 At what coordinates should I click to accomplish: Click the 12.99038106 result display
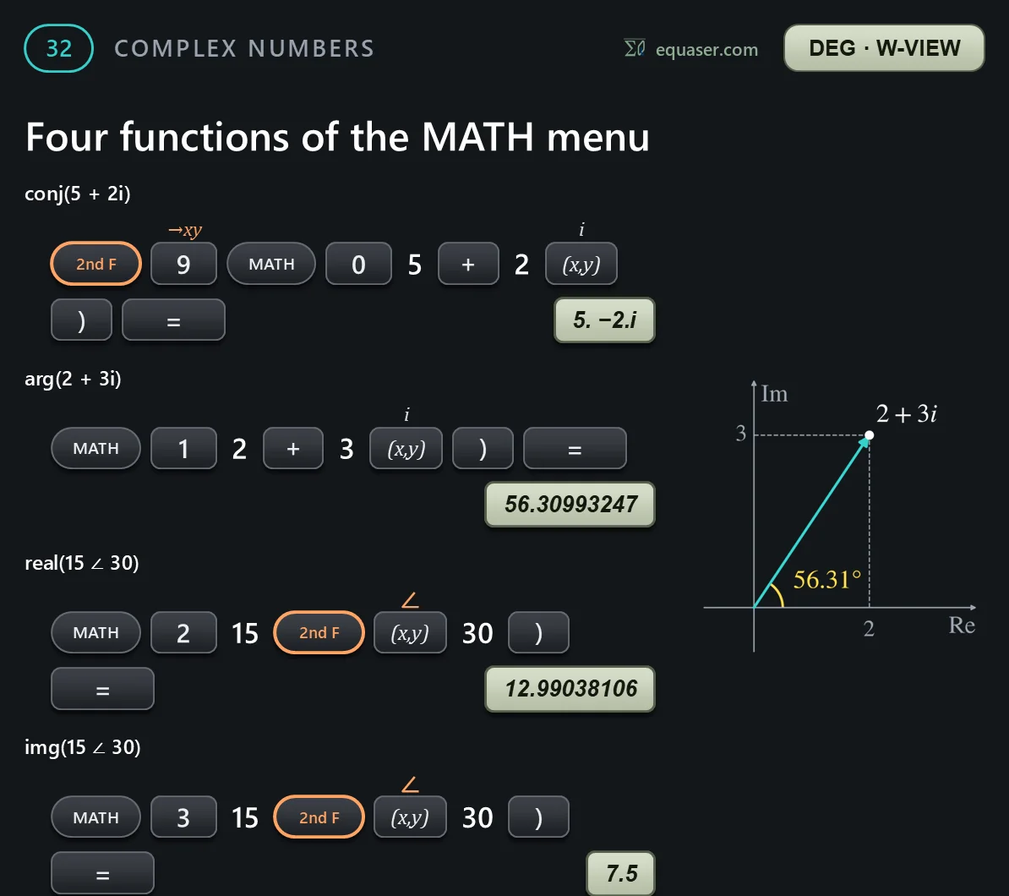coord(570,689)
